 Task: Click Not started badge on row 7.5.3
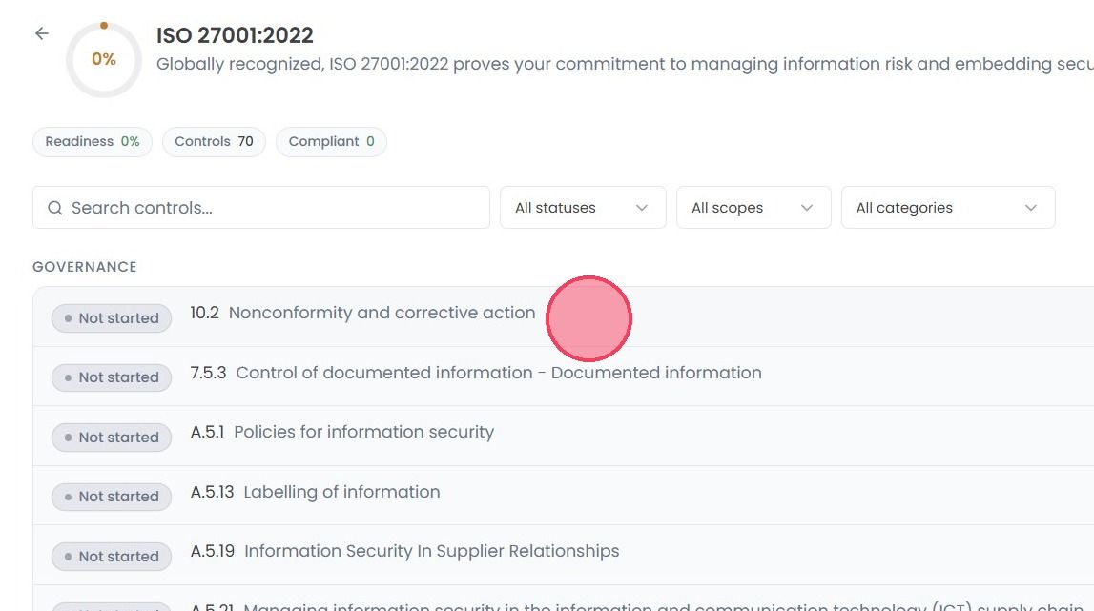pos(112,377)
